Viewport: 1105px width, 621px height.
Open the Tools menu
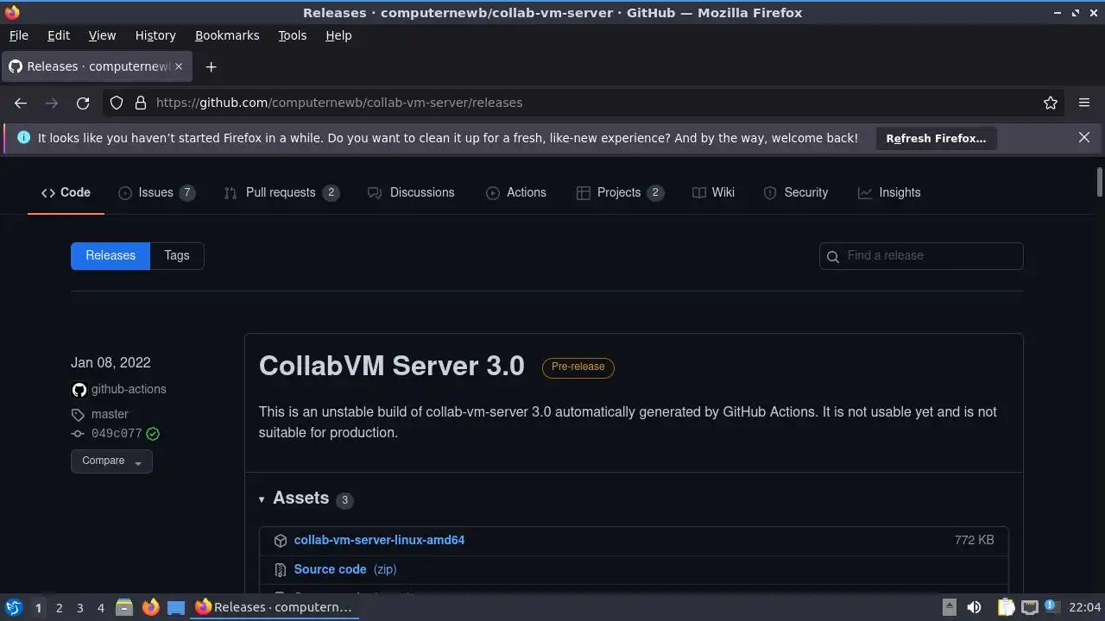coord(293,35)
